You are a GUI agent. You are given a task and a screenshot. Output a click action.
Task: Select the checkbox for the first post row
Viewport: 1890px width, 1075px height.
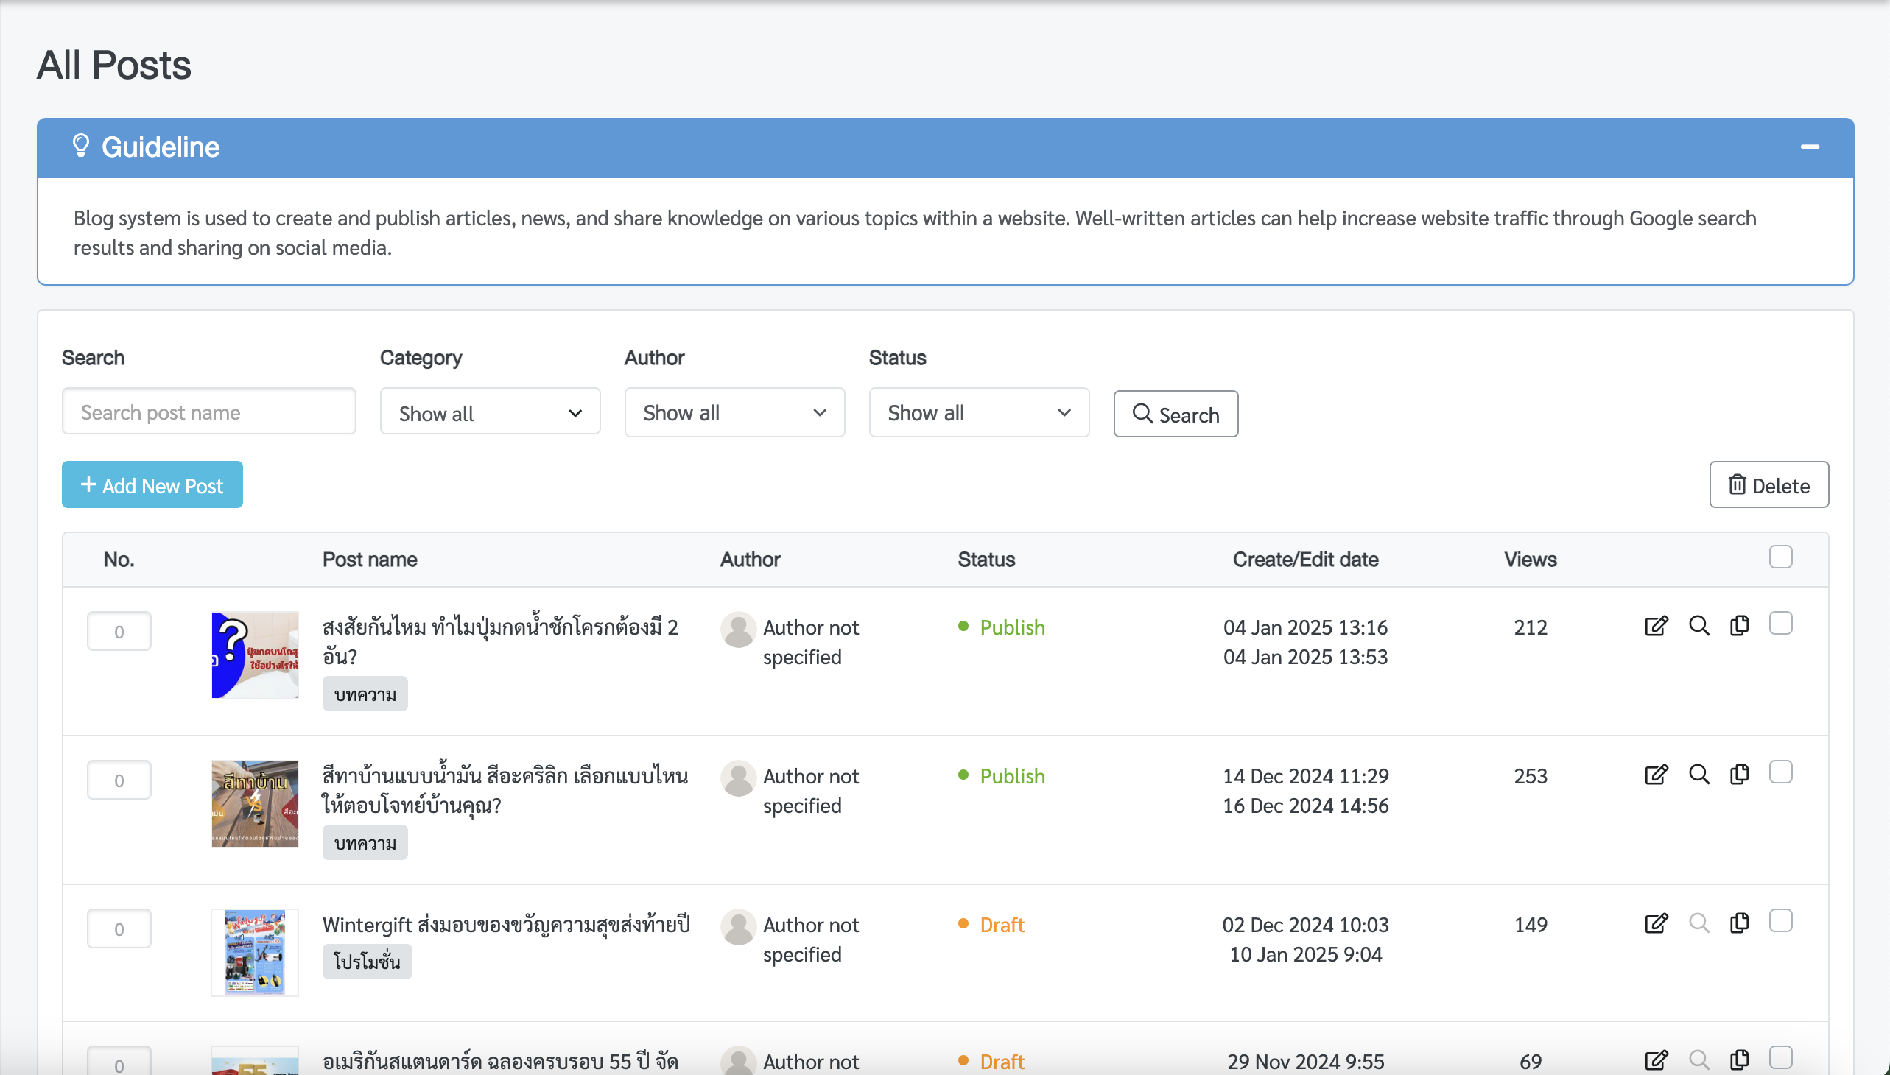[1781, 623]
